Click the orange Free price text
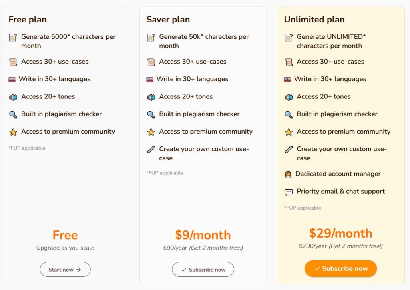The height and width of the screenshot is (290, 410). 65,235
